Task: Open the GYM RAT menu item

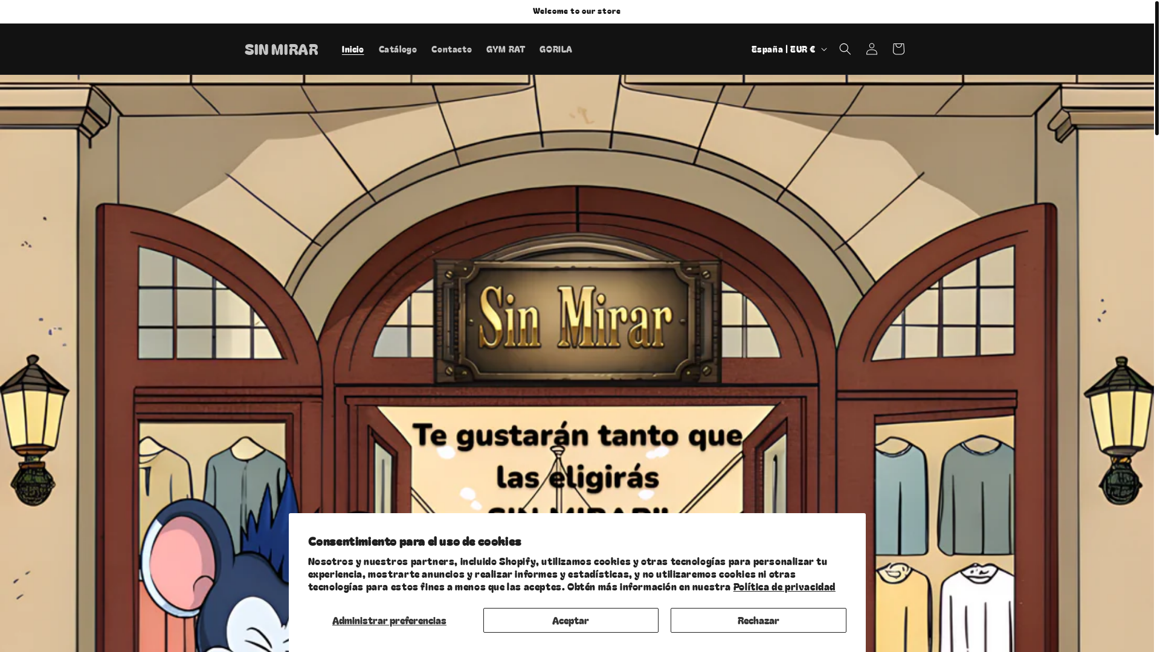Action: (x=506, y=50)
